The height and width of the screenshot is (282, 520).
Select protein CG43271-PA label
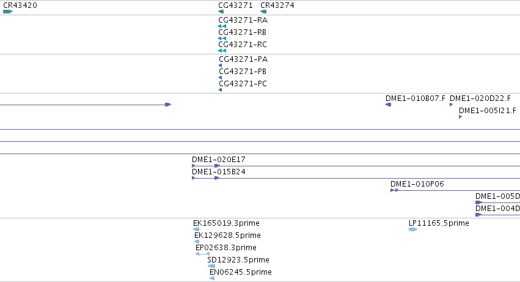click(243, 59)
